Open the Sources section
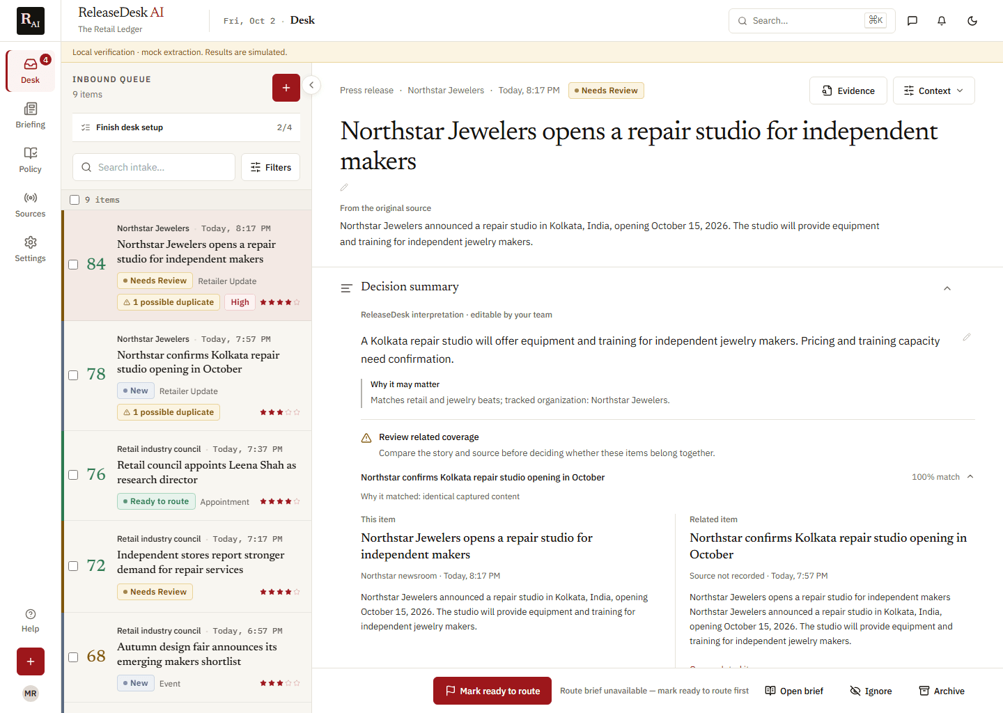The image size is (1003, 713). click(30, 205)
